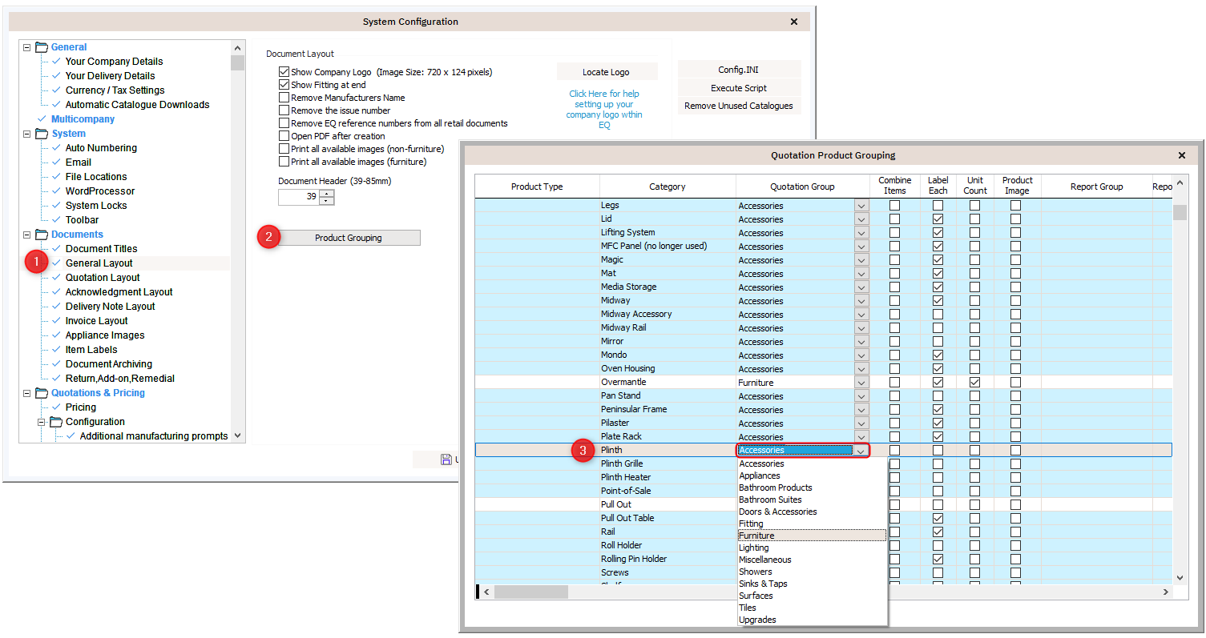1206x638 pixels.
Task: Open Auto Numbering tree item
Action: pyautogui.click(x=101, y=148)
